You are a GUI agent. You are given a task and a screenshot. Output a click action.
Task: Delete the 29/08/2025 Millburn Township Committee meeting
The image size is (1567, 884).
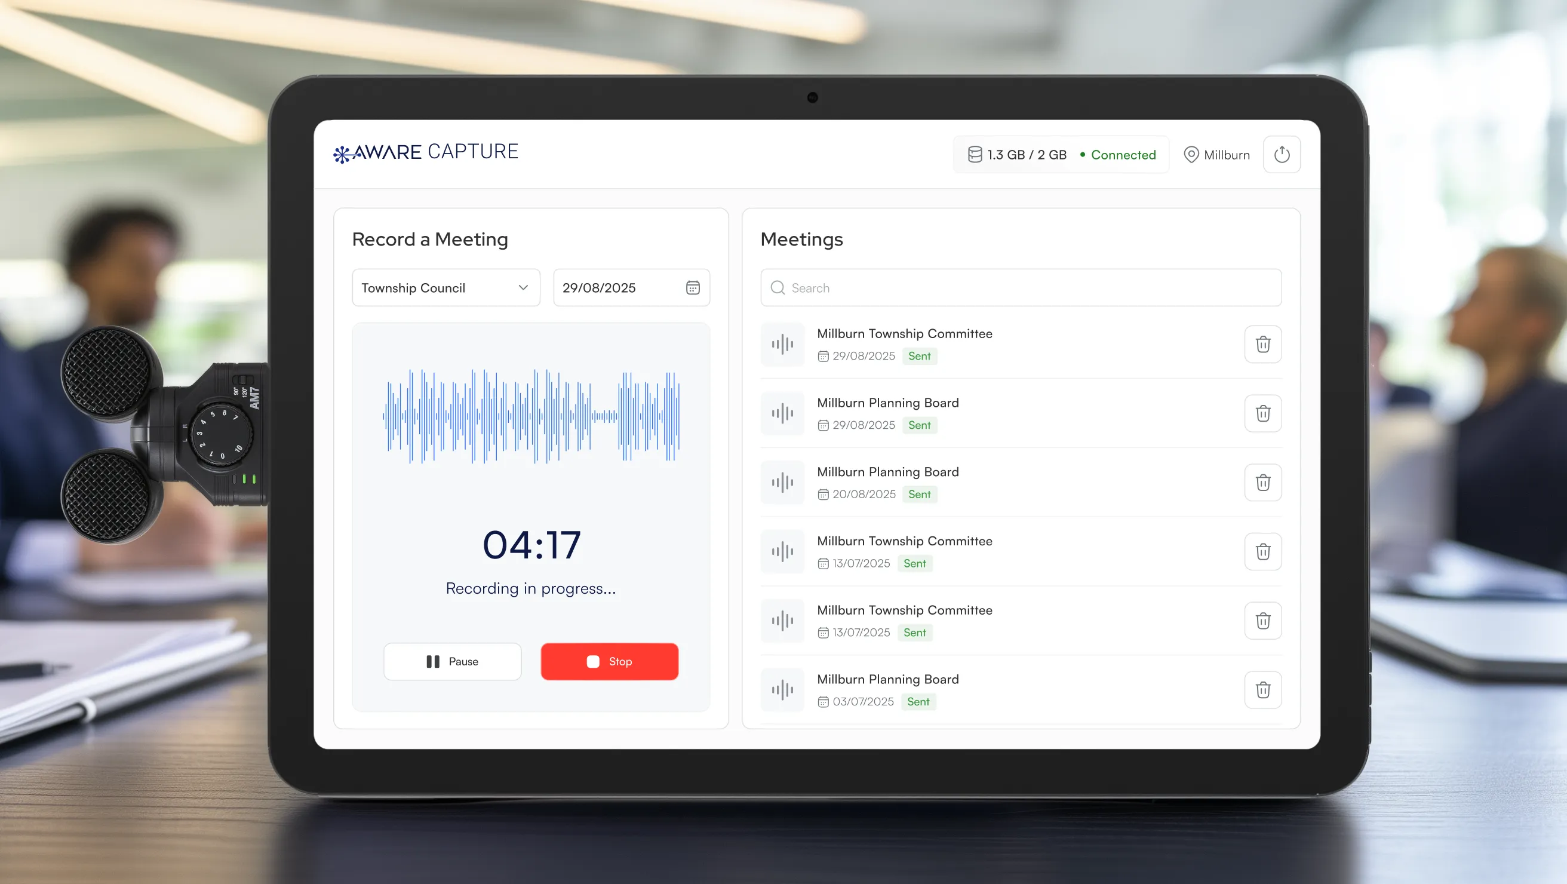[x=1262, y=345]
